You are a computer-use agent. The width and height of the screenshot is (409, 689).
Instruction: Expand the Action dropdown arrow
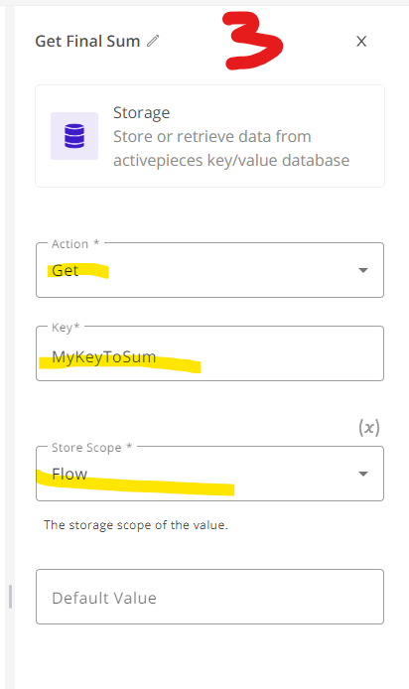pyautogui.click(x=363, y=270)
